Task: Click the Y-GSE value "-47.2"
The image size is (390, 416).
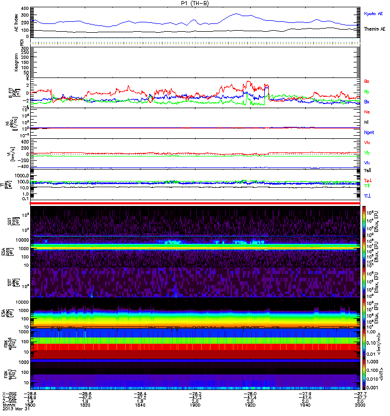Action: point(140,398)
